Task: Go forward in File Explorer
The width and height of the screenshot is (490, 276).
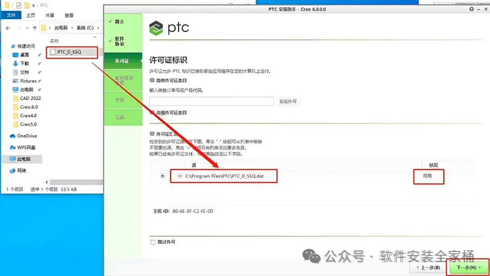Action: click(x=19, y=28)
